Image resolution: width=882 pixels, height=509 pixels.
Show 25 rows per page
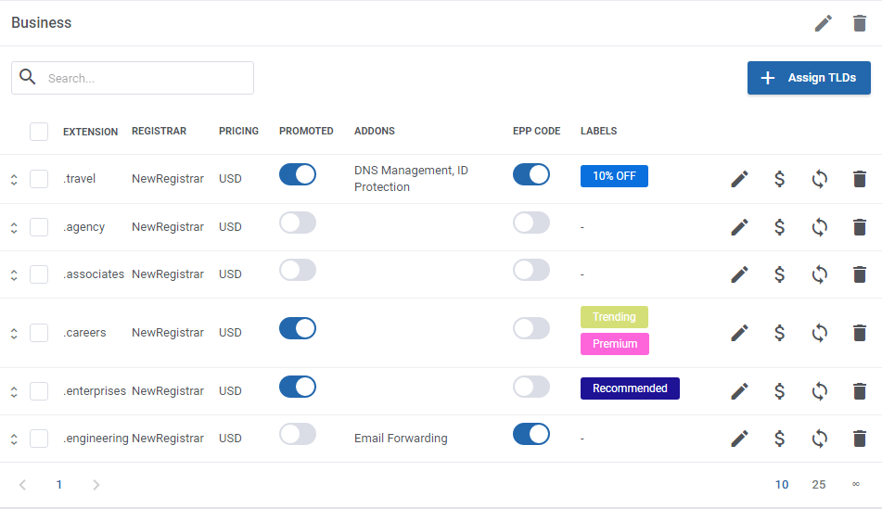819,485
